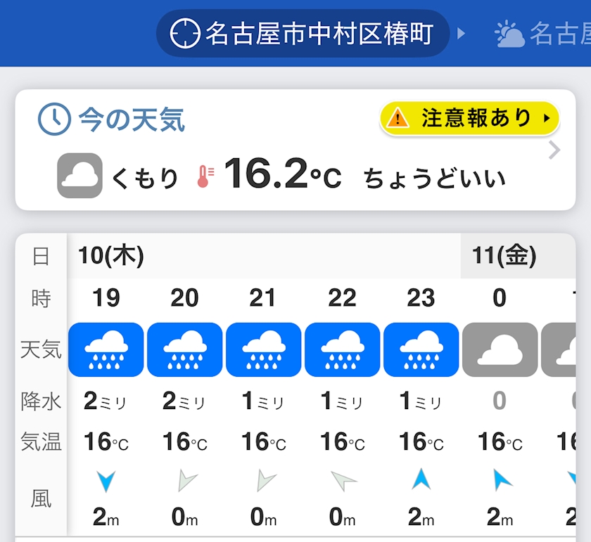Tap the clock icon beside 今の天気
The height and width of the screenshot is (542, 591).
(54, 120)
